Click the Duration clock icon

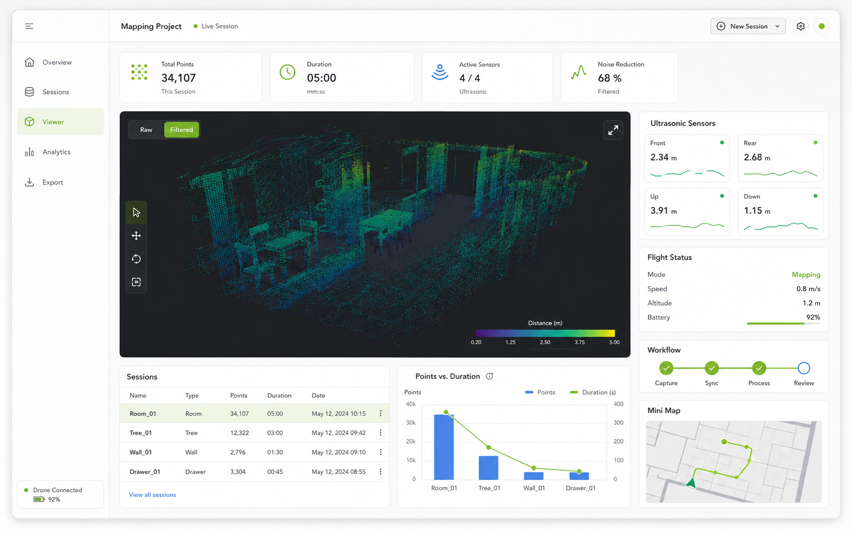pos(287,72)
